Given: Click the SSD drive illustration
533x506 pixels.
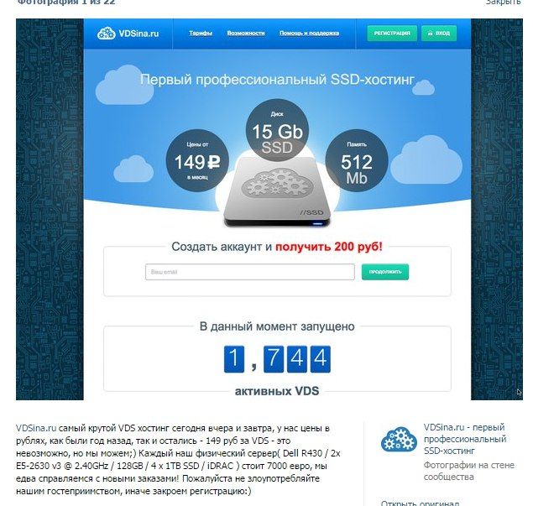Looking at the screenshot, I should (x=277, y=192).
